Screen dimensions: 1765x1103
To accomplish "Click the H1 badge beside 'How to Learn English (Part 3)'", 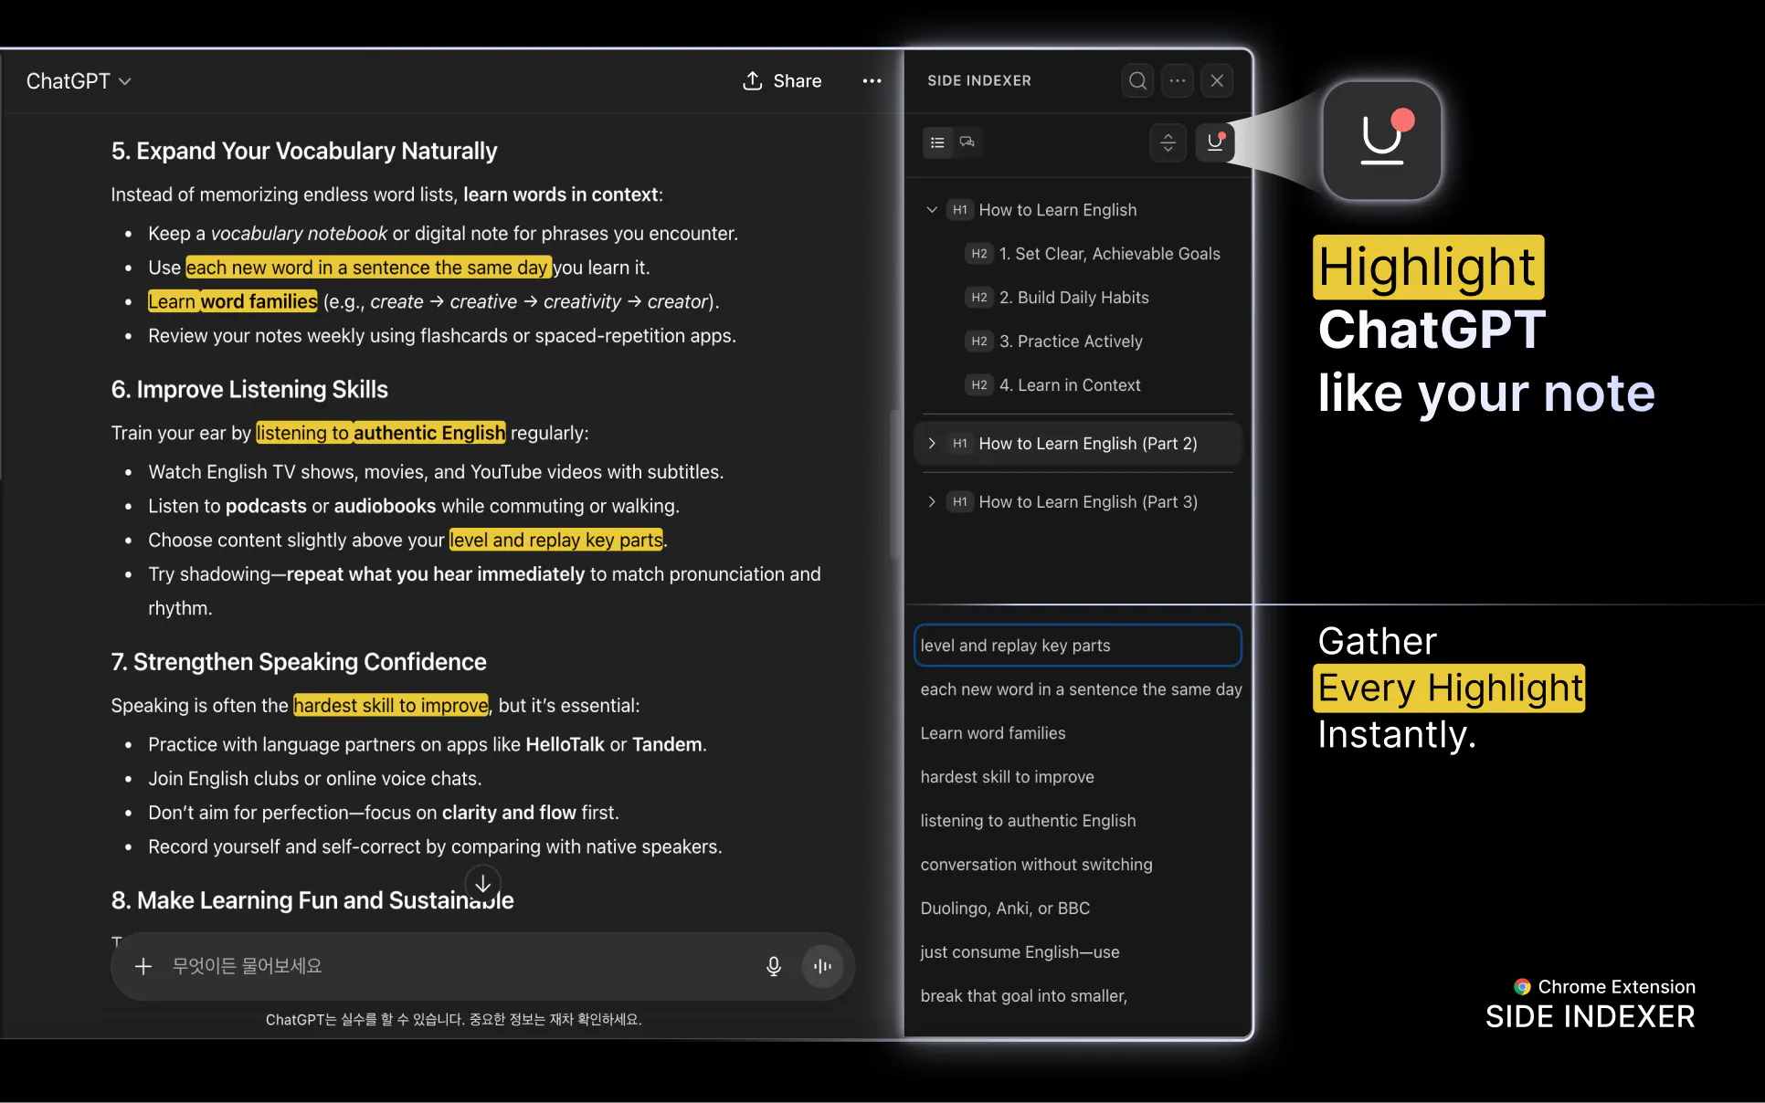I will (x=959, y=502).
